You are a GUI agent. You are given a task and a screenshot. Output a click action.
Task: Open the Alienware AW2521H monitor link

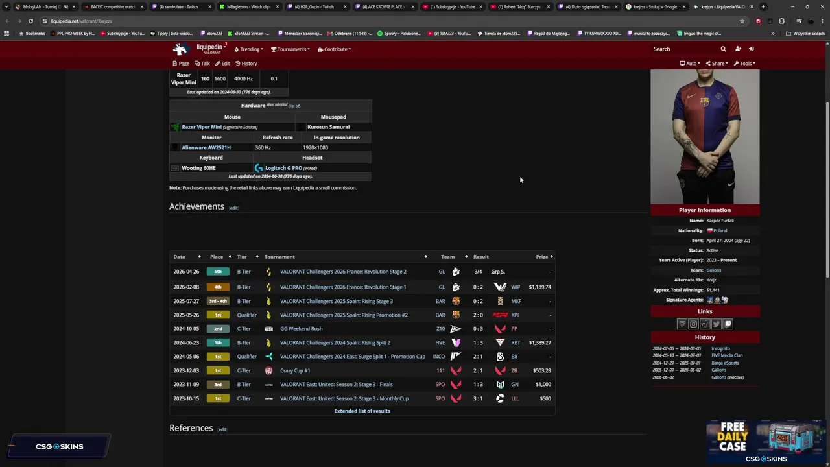pyautogui.click(x=206, y=147)
